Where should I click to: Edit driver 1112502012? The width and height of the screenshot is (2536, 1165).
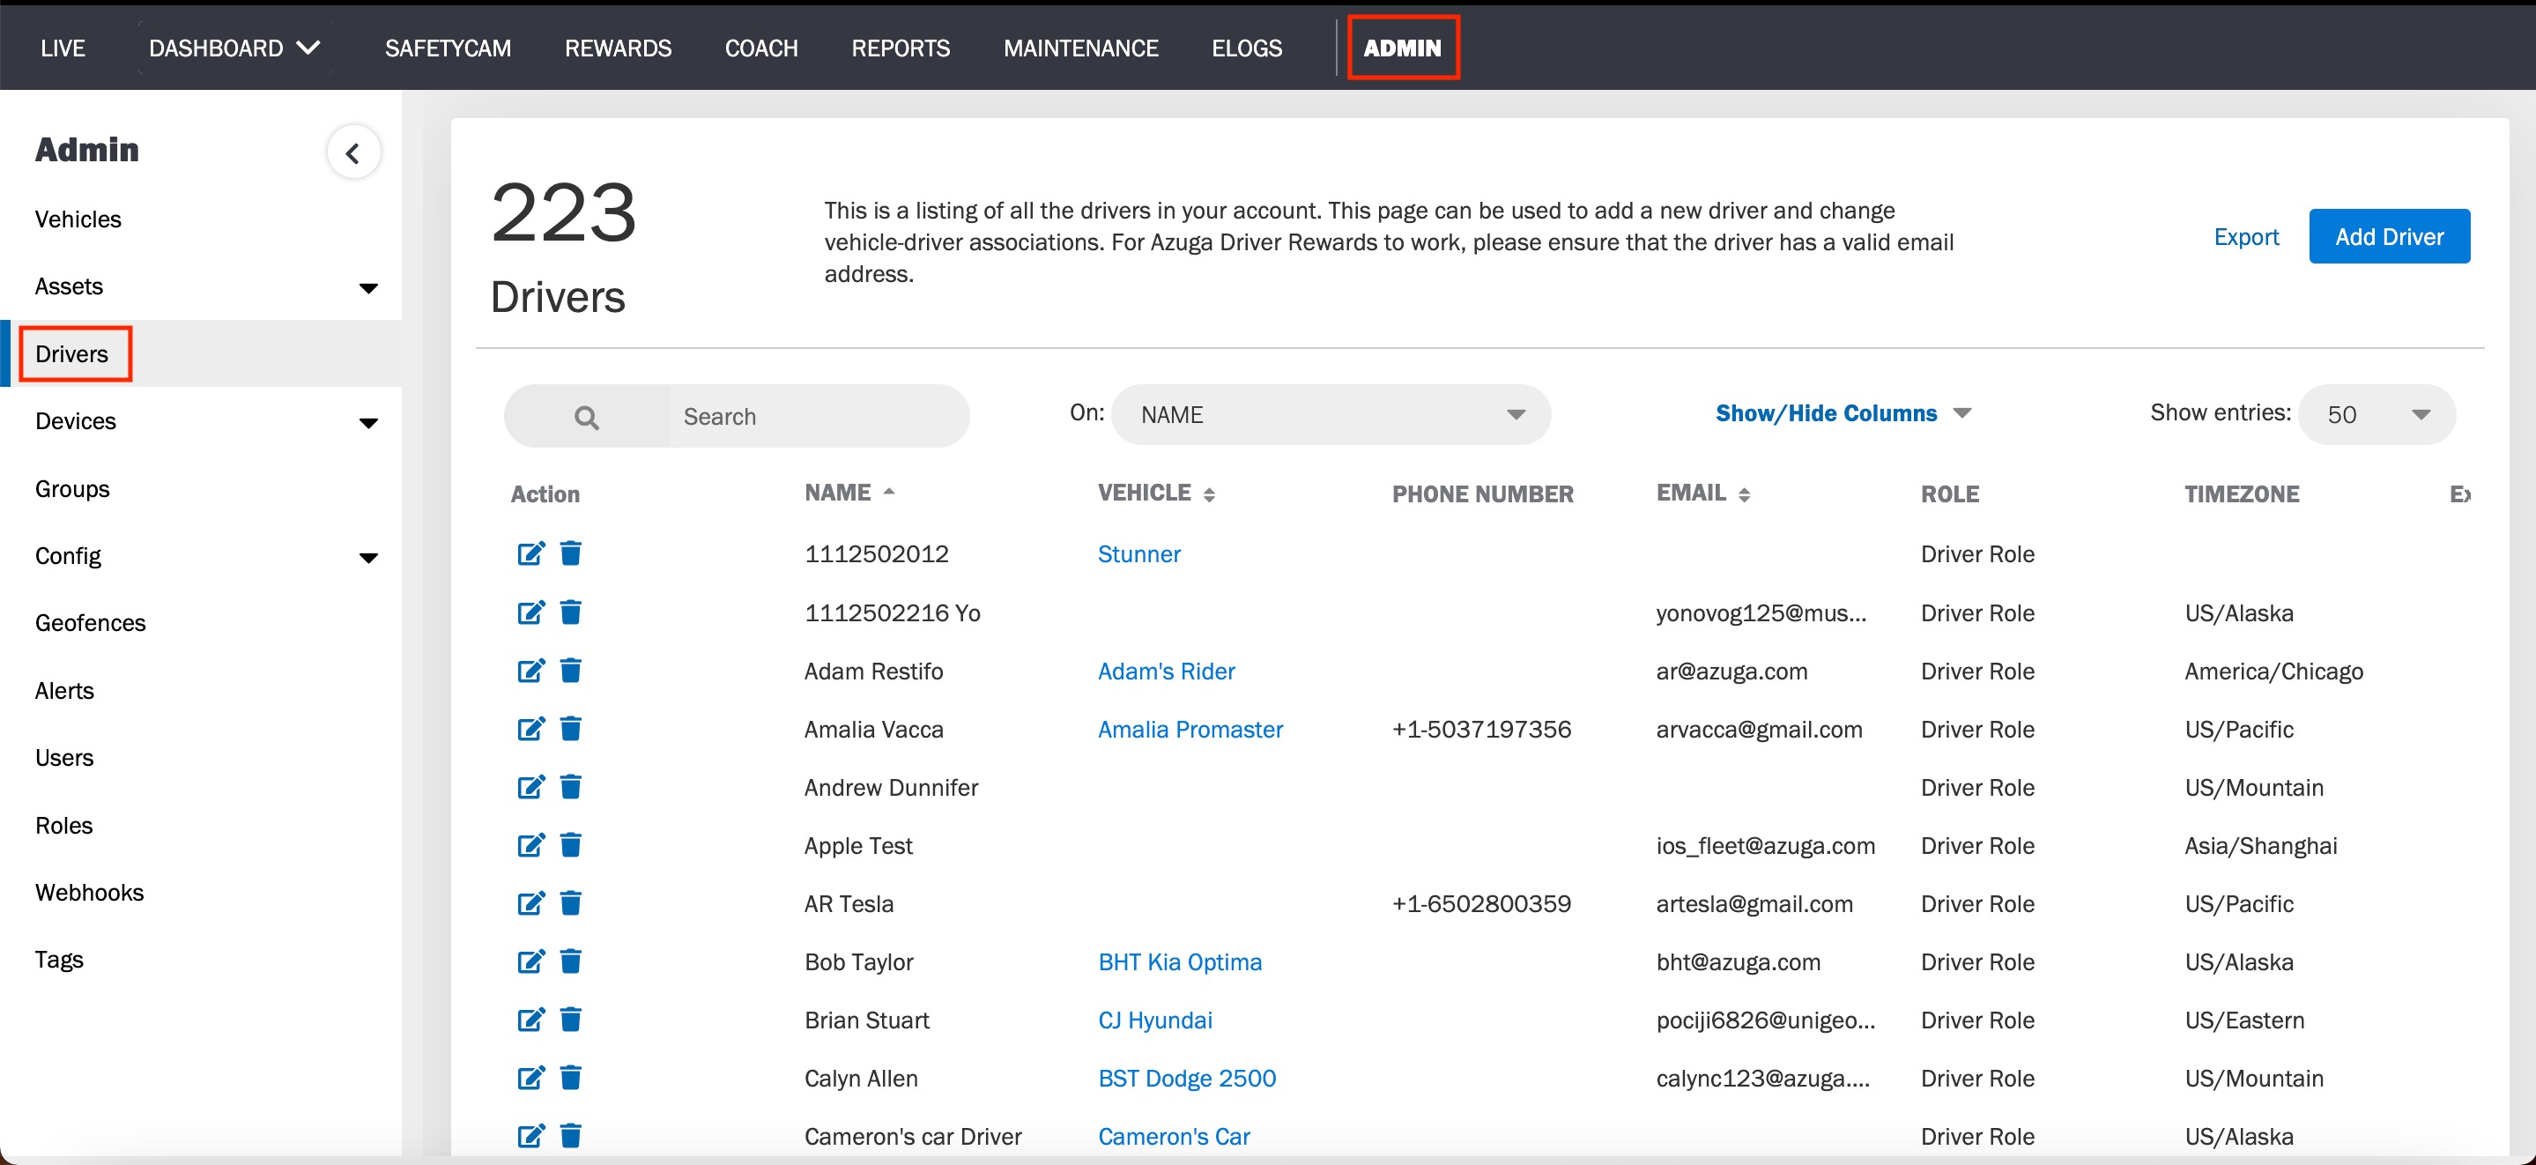[530, 553]
